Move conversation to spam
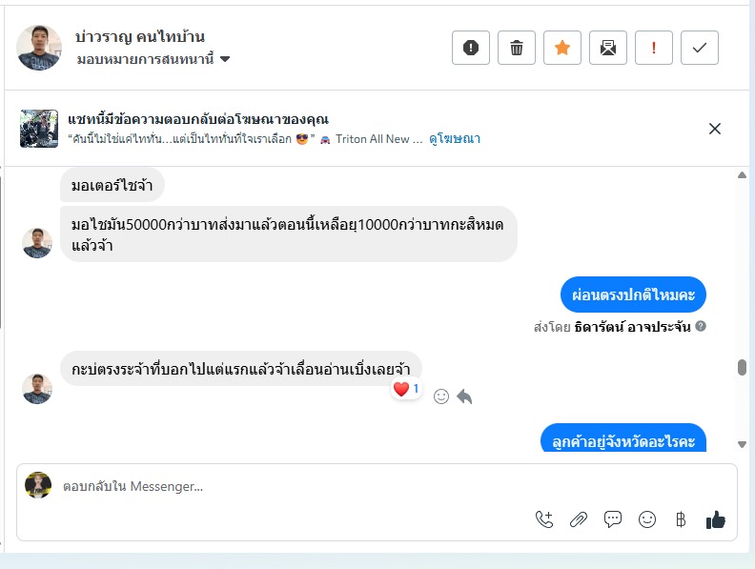This screenshot has height=569, width=755. 470,48
